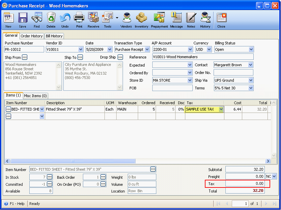
Task: Open SAMPLE USE TAX dropdown arrow
Action: 221,109
